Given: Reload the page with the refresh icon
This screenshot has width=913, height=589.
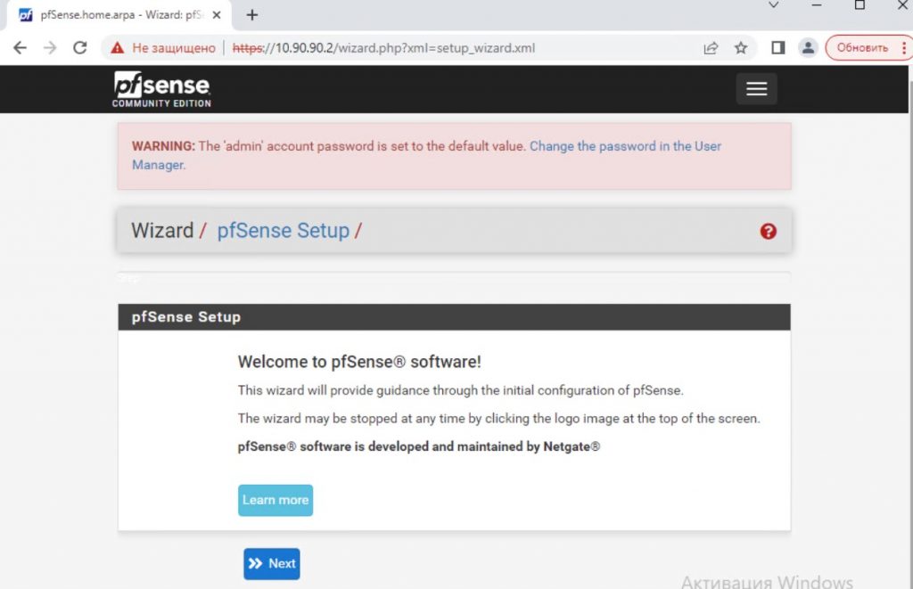Looking at the screenshot, I should [x=79, y=48].
